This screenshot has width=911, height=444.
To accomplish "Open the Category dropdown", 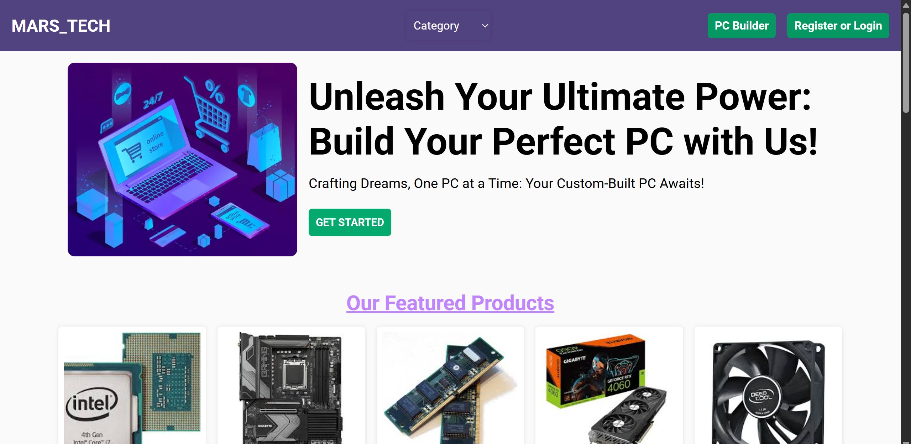I will [x=449, y=26].
